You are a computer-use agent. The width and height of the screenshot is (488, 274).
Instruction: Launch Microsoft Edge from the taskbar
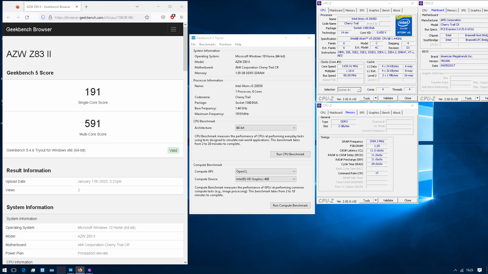[24, 270]
